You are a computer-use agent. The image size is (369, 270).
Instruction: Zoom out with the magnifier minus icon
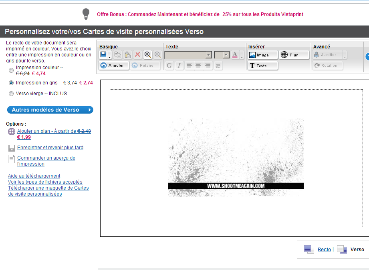[x=157, y=55]
